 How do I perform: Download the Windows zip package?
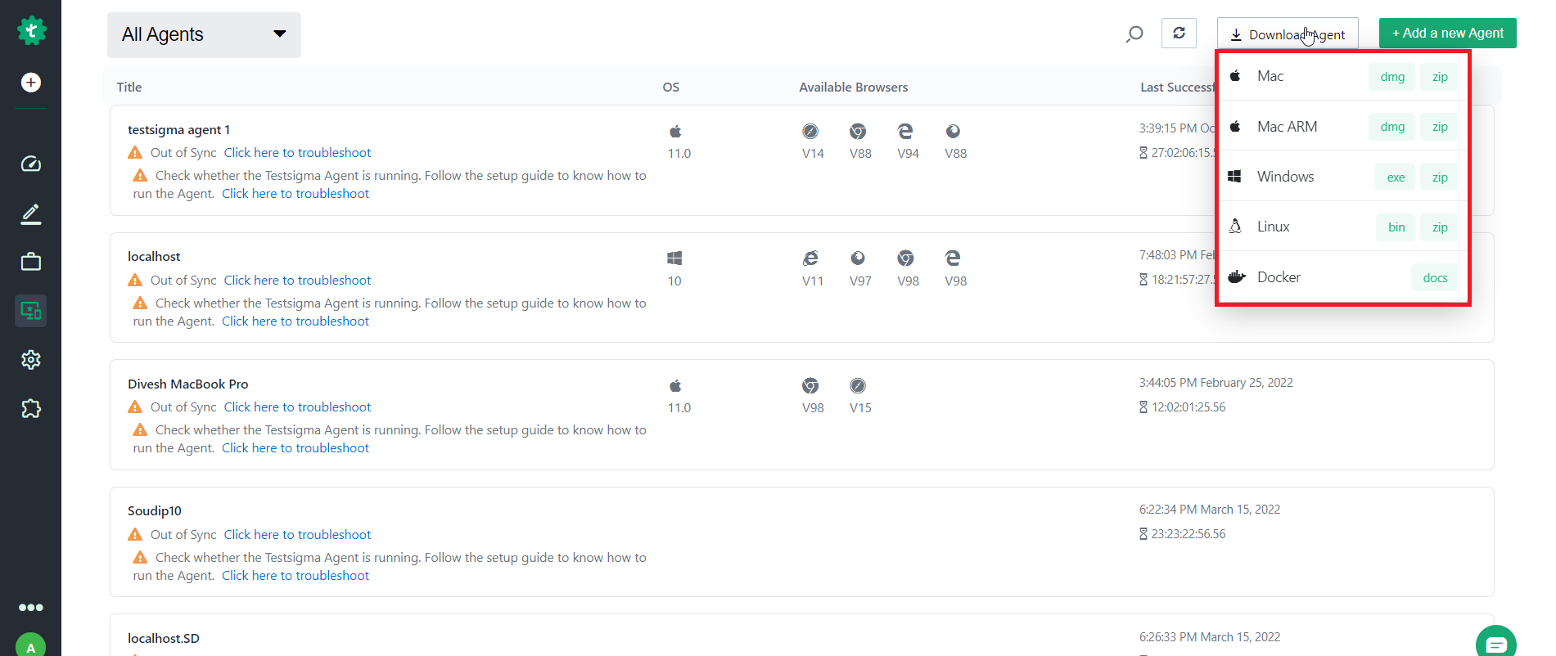click(x=1439, y=177)
